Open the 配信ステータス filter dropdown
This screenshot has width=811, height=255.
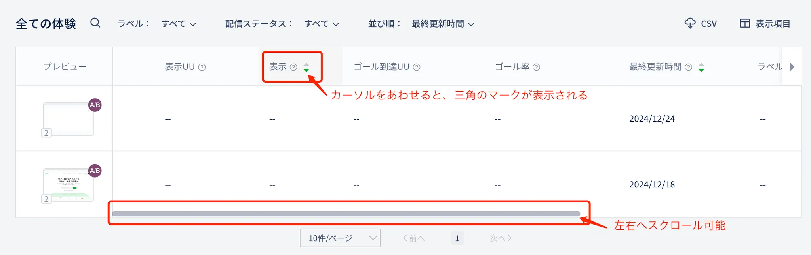(x=322, y=24)
